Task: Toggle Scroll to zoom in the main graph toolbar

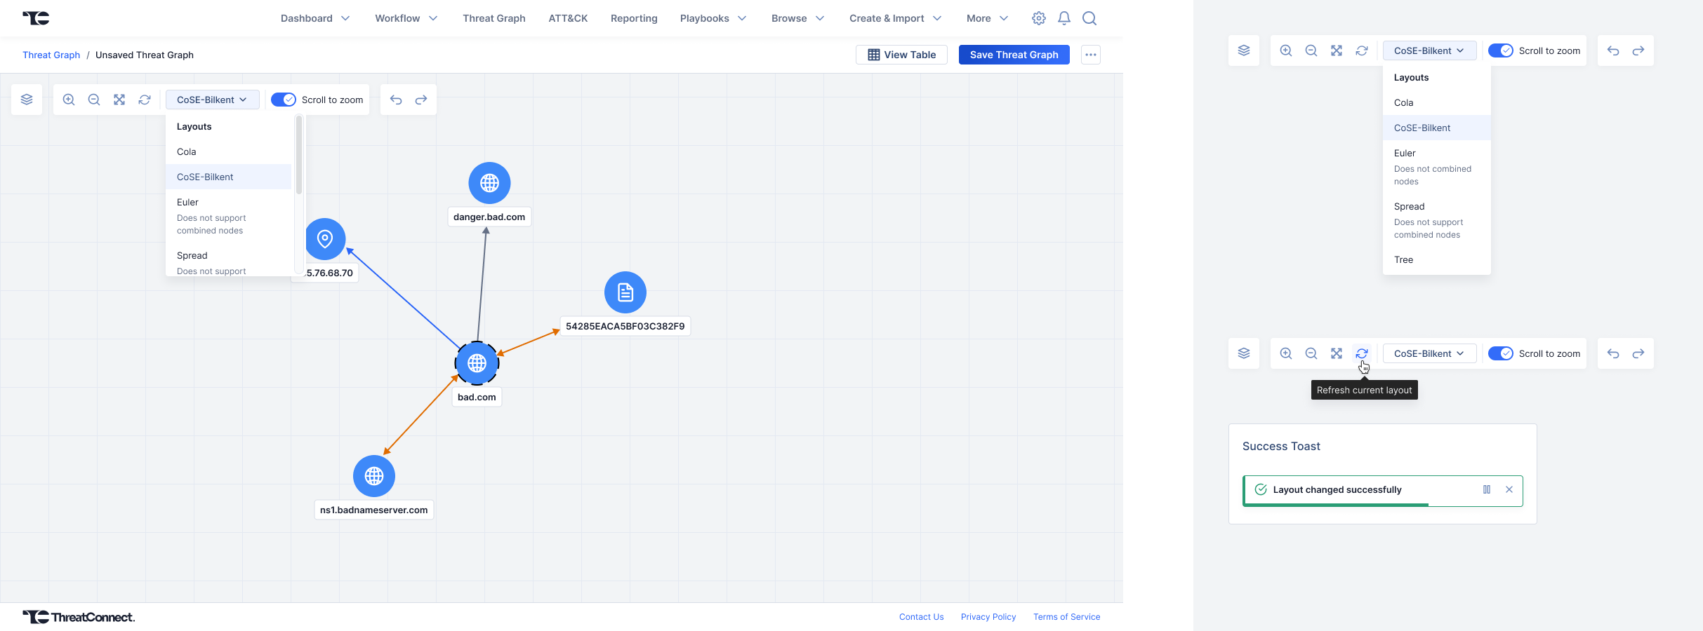Action: coord(284,100)
